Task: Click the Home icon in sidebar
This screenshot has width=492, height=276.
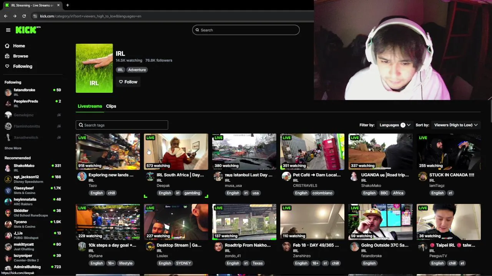Action: coord(7,46)
